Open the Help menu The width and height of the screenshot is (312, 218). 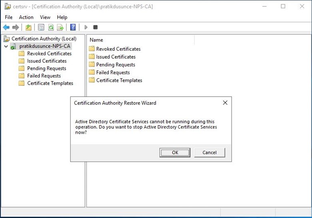(x=62, y=17)
